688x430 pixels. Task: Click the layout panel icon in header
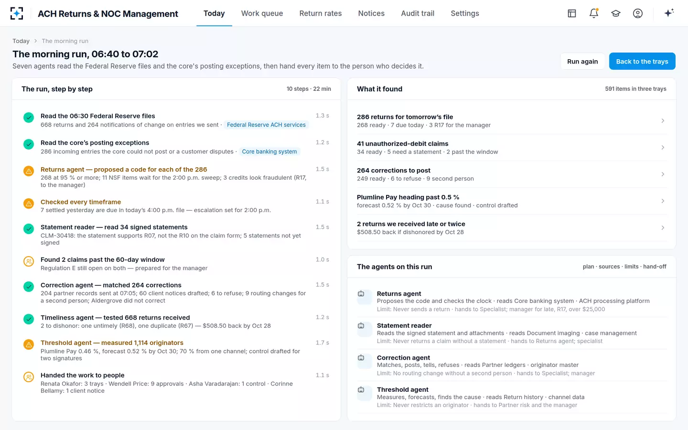(572, 13)
